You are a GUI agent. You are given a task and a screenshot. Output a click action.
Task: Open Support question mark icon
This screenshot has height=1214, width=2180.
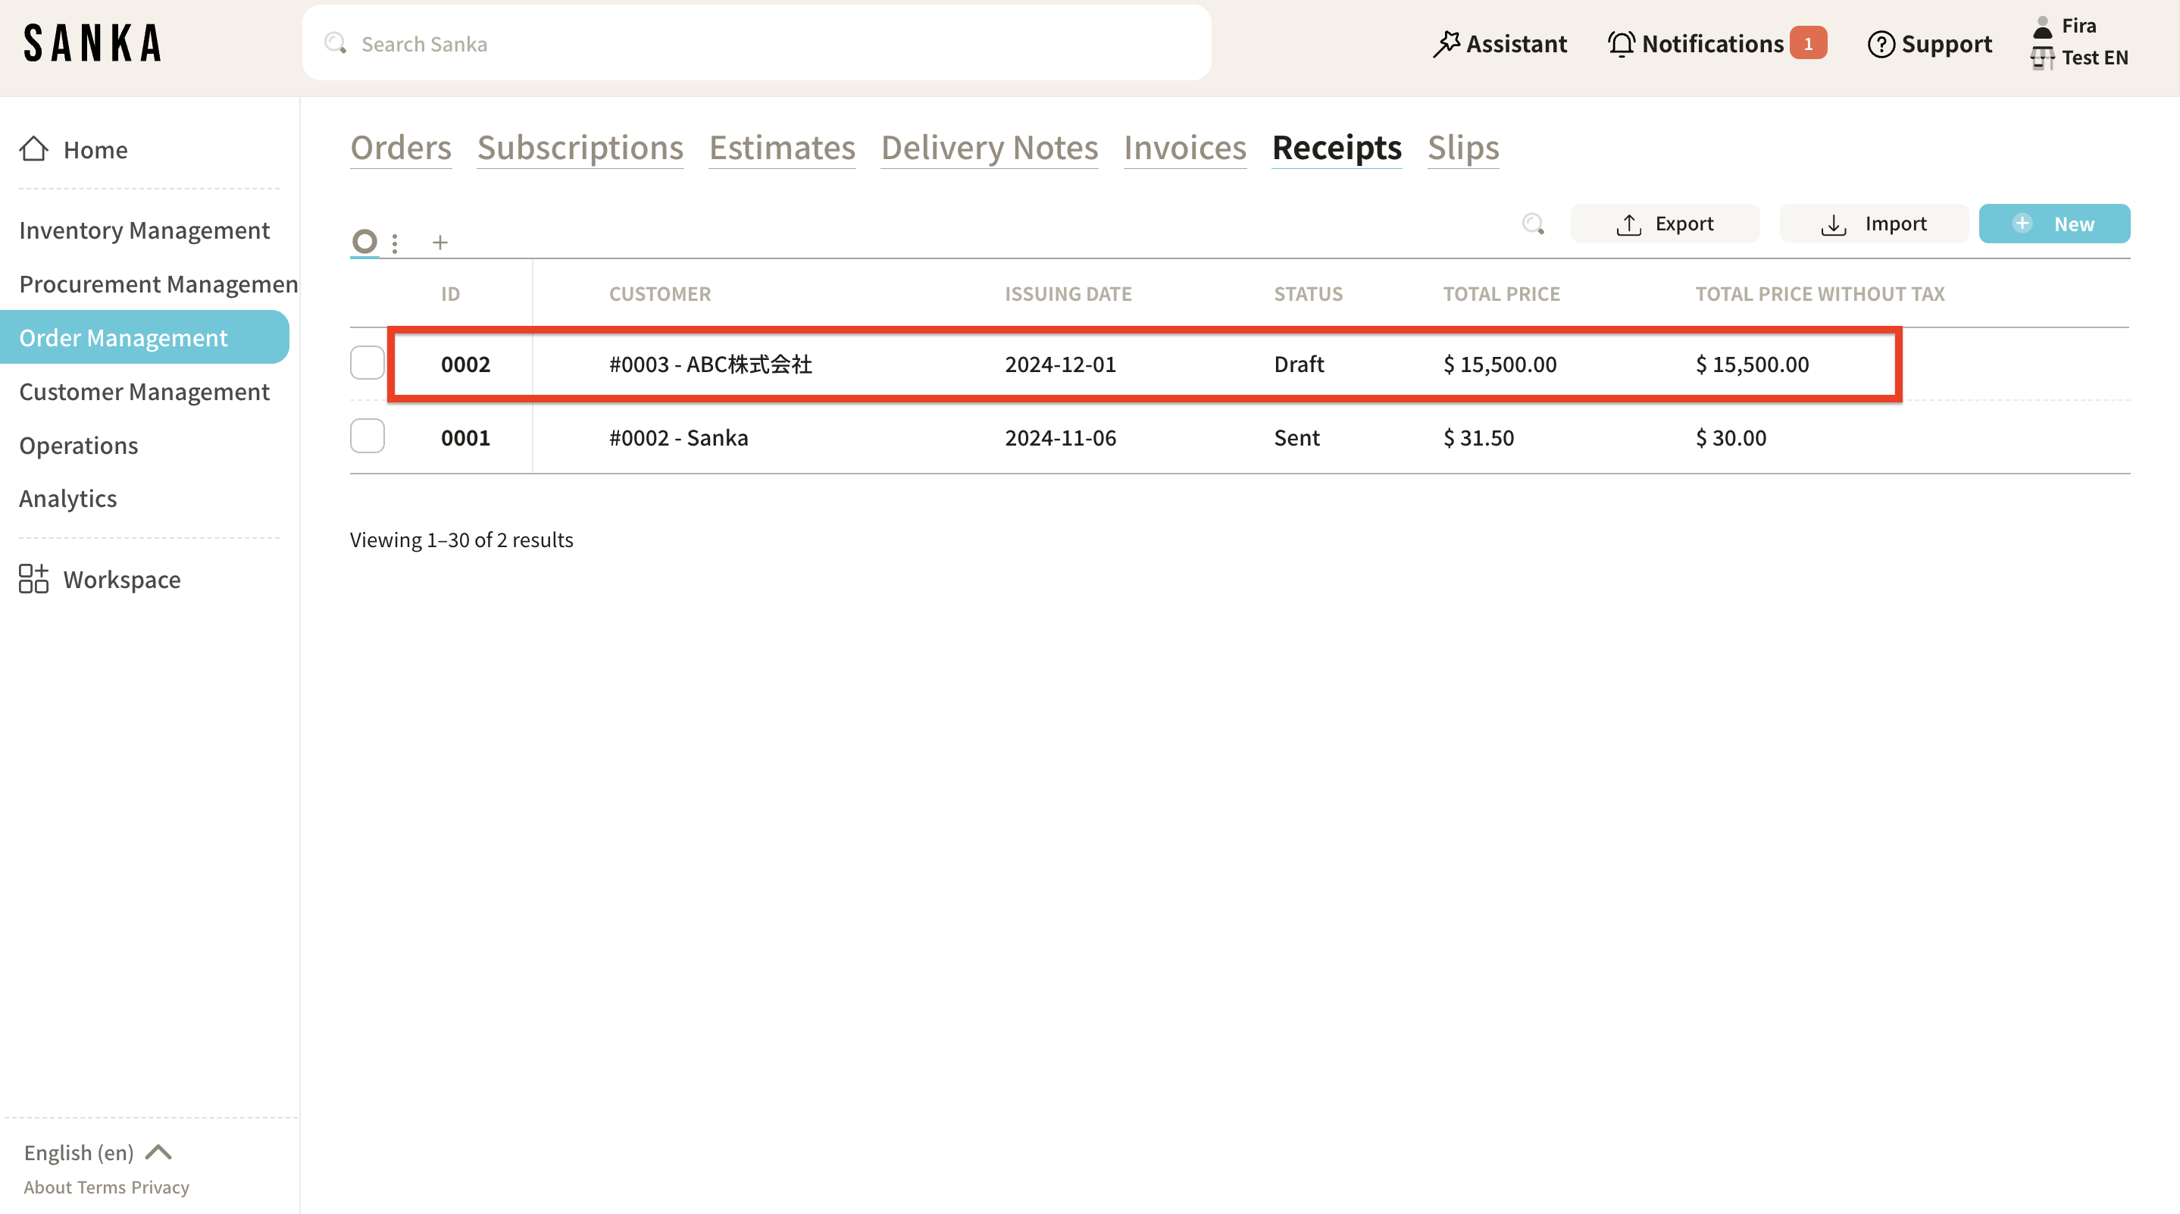point(1881,44)
